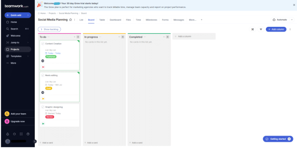
Task: Click the user avatar in sidebar bottom
Action: pyautogui.click(x=7, y=141)
